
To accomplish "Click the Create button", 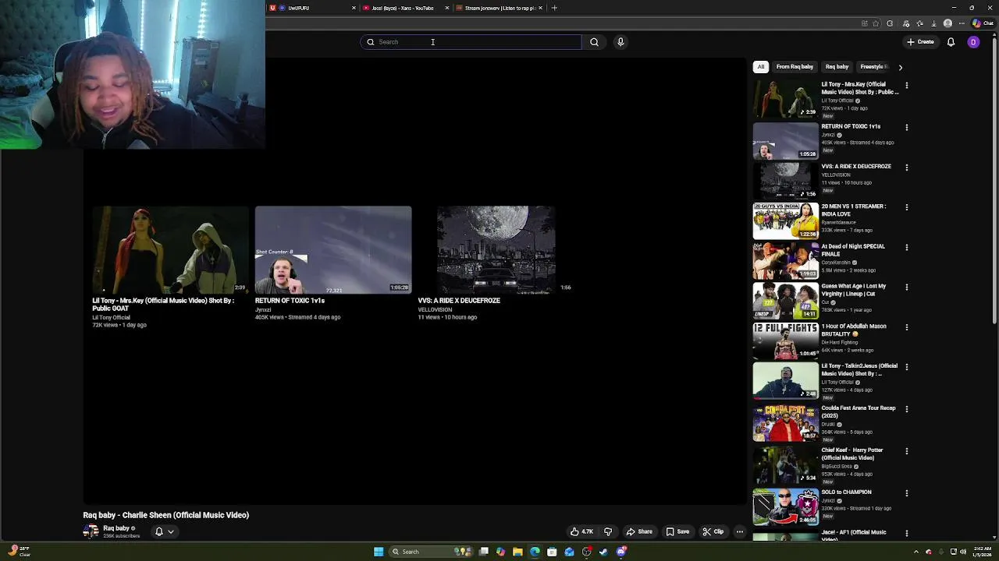I will click(920, 42).
